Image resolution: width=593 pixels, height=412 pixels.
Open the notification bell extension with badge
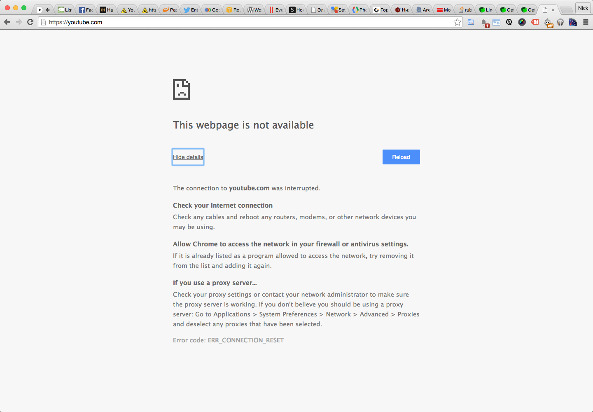click(x=484, y=23)
